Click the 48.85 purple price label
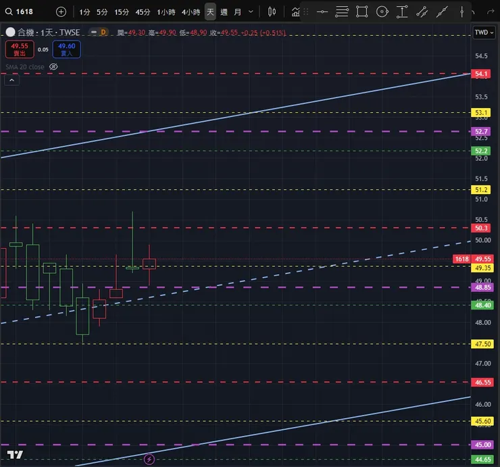500x467 pixels. tap(482, 287)
